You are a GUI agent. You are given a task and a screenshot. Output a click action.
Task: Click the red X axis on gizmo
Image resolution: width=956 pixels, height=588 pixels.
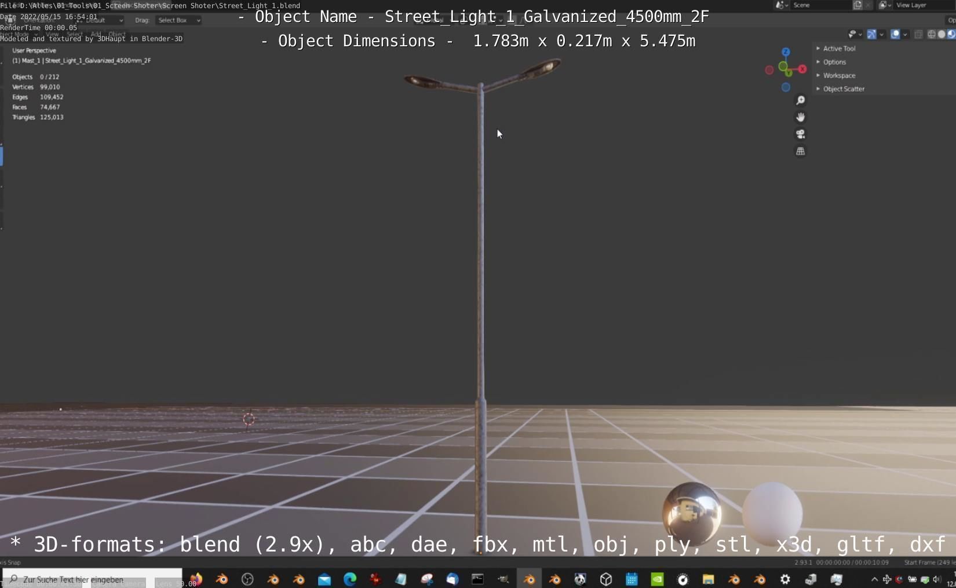coord(802,69)
